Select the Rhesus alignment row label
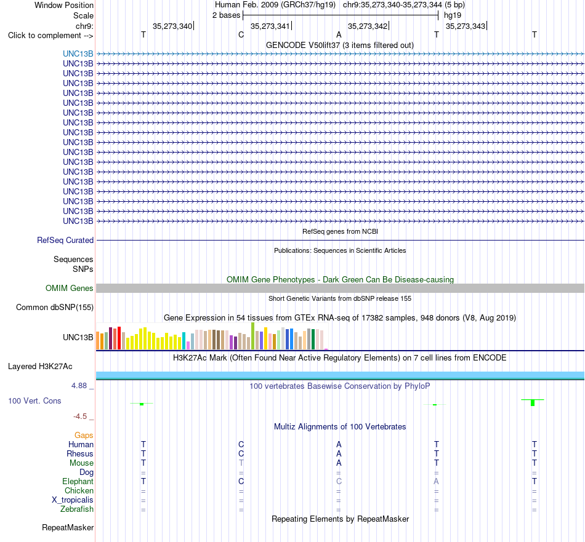 pos(80,453)
